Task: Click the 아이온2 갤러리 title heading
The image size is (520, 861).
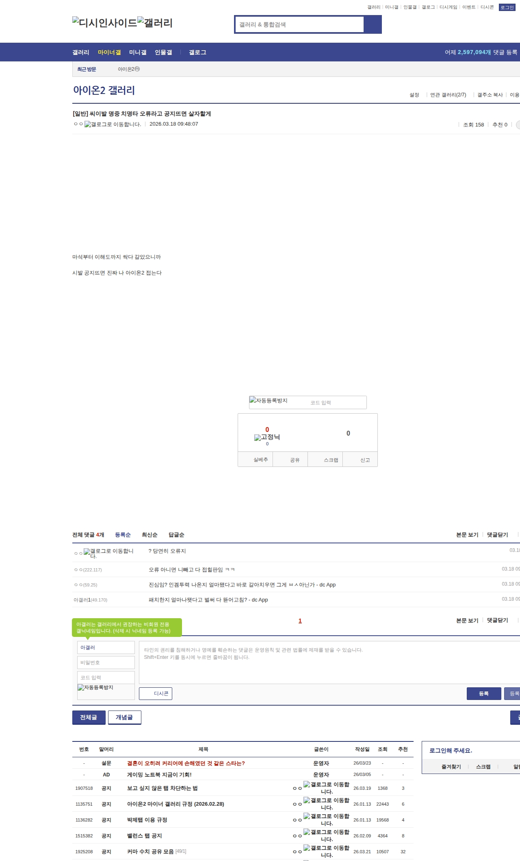Action: (x=104, y=90)
